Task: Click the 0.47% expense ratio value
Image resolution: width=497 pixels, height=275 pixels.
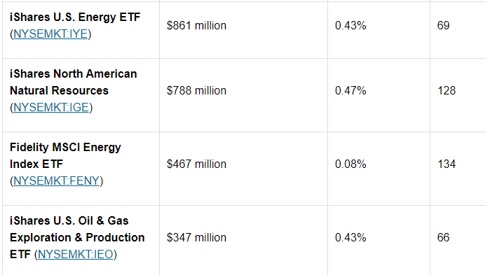Action: (x=350, y=90)
